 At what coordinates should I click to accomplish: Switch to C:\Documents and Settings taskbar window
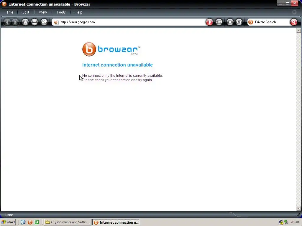click(x=68, y=222)
